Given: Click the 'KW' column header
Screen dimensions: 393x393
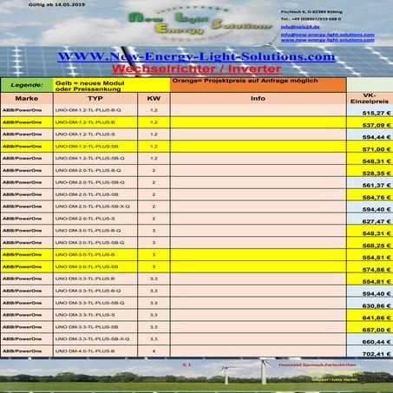Looking at the screenshot, I should click(x=154, y=98).
